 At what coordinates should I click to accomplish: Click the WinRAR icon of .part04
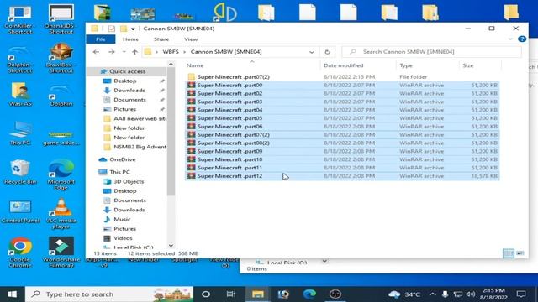191,110
